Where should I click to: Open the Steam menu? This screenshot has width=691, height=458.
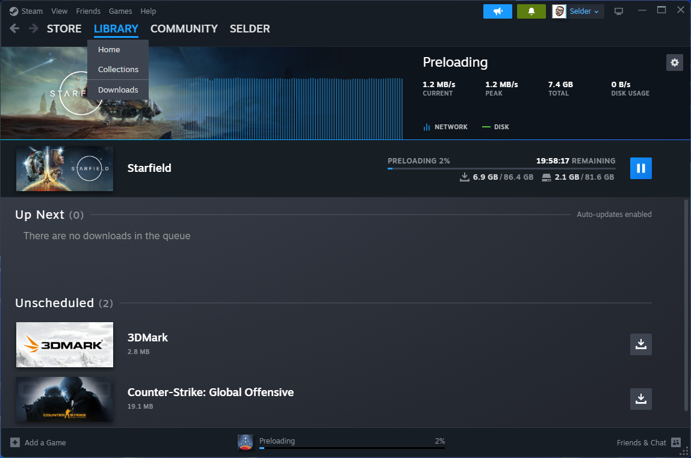[28, 11]
